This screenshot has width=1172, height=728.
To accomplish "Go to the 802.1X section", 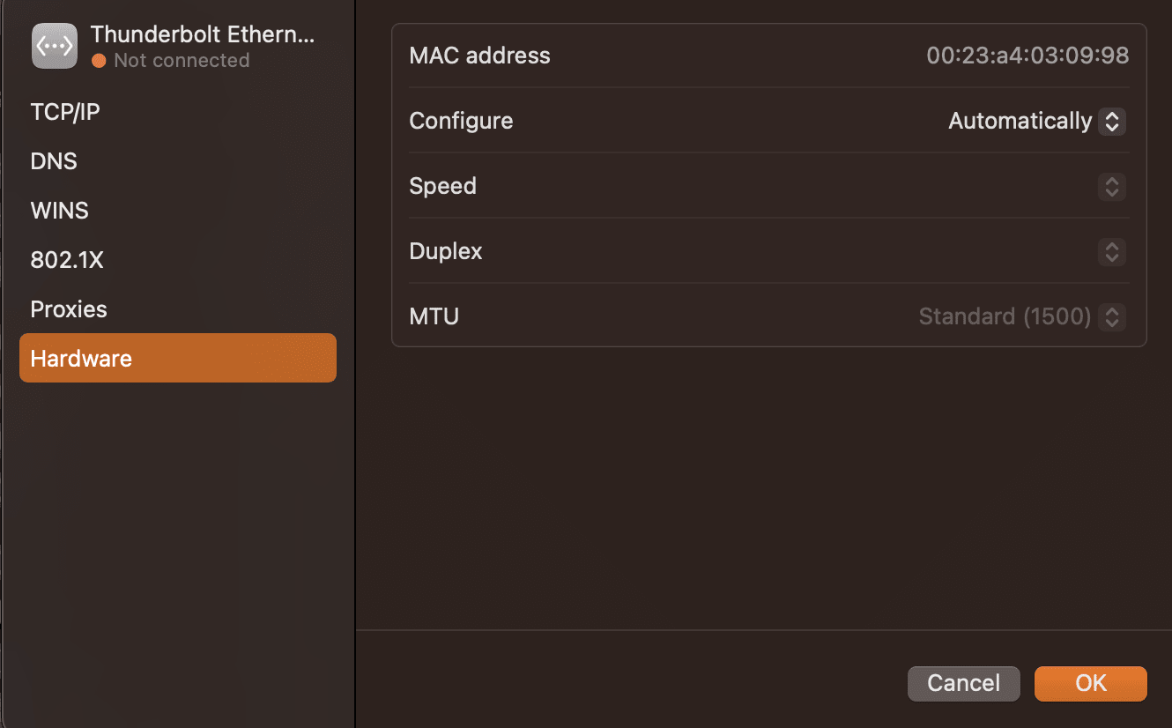I will coord(67,260).
